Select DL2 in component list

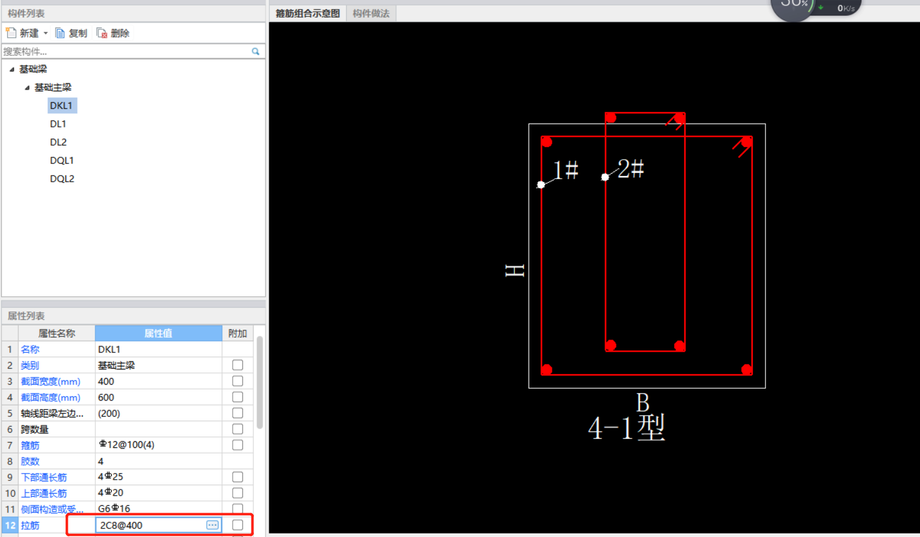[x=59, y=142]
